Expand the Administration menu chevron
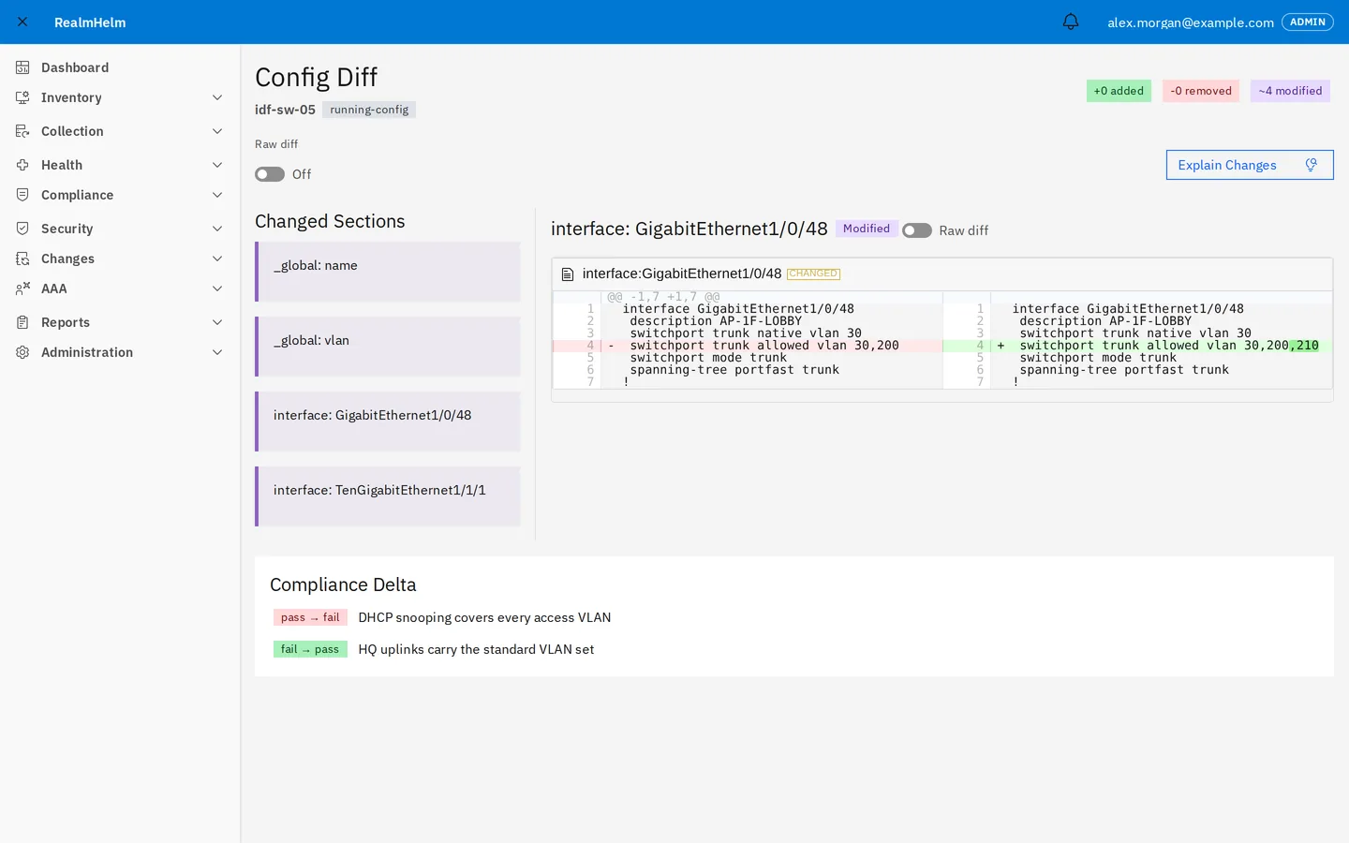1349x843 pixels. tap(217, 352)
